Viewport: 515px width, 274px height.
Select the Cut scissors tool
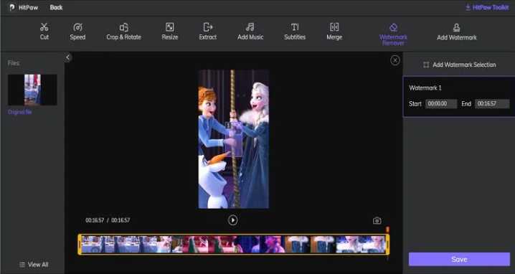[44, 32]
